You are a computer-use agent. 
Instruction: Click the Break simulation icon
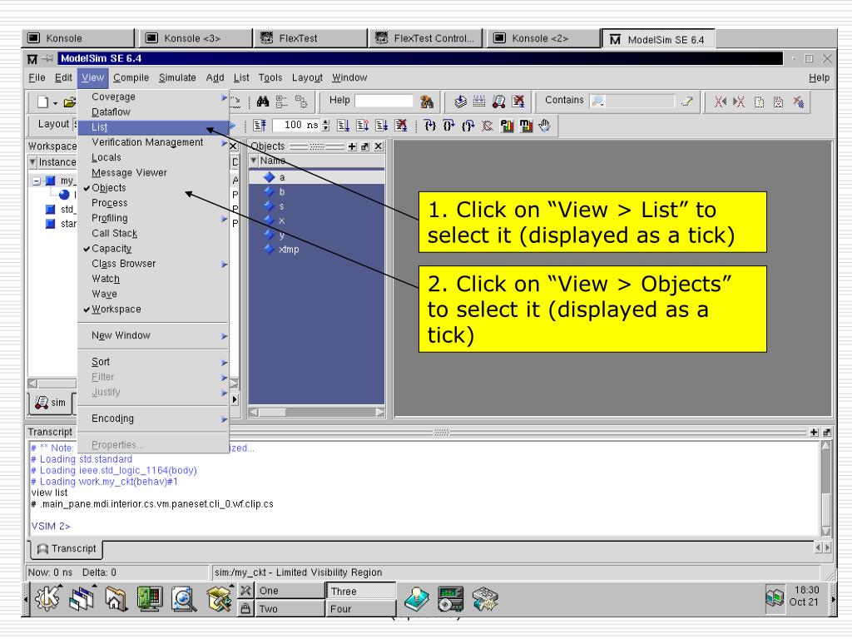coord(518,102)
